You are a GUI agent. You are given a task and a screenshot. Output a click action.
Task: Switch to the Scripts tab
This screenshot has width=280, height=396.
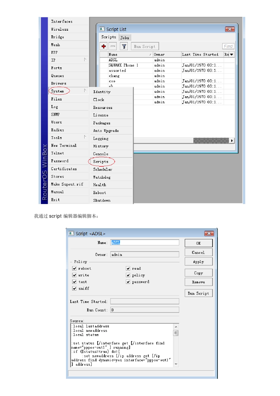[x=108, y=37]
